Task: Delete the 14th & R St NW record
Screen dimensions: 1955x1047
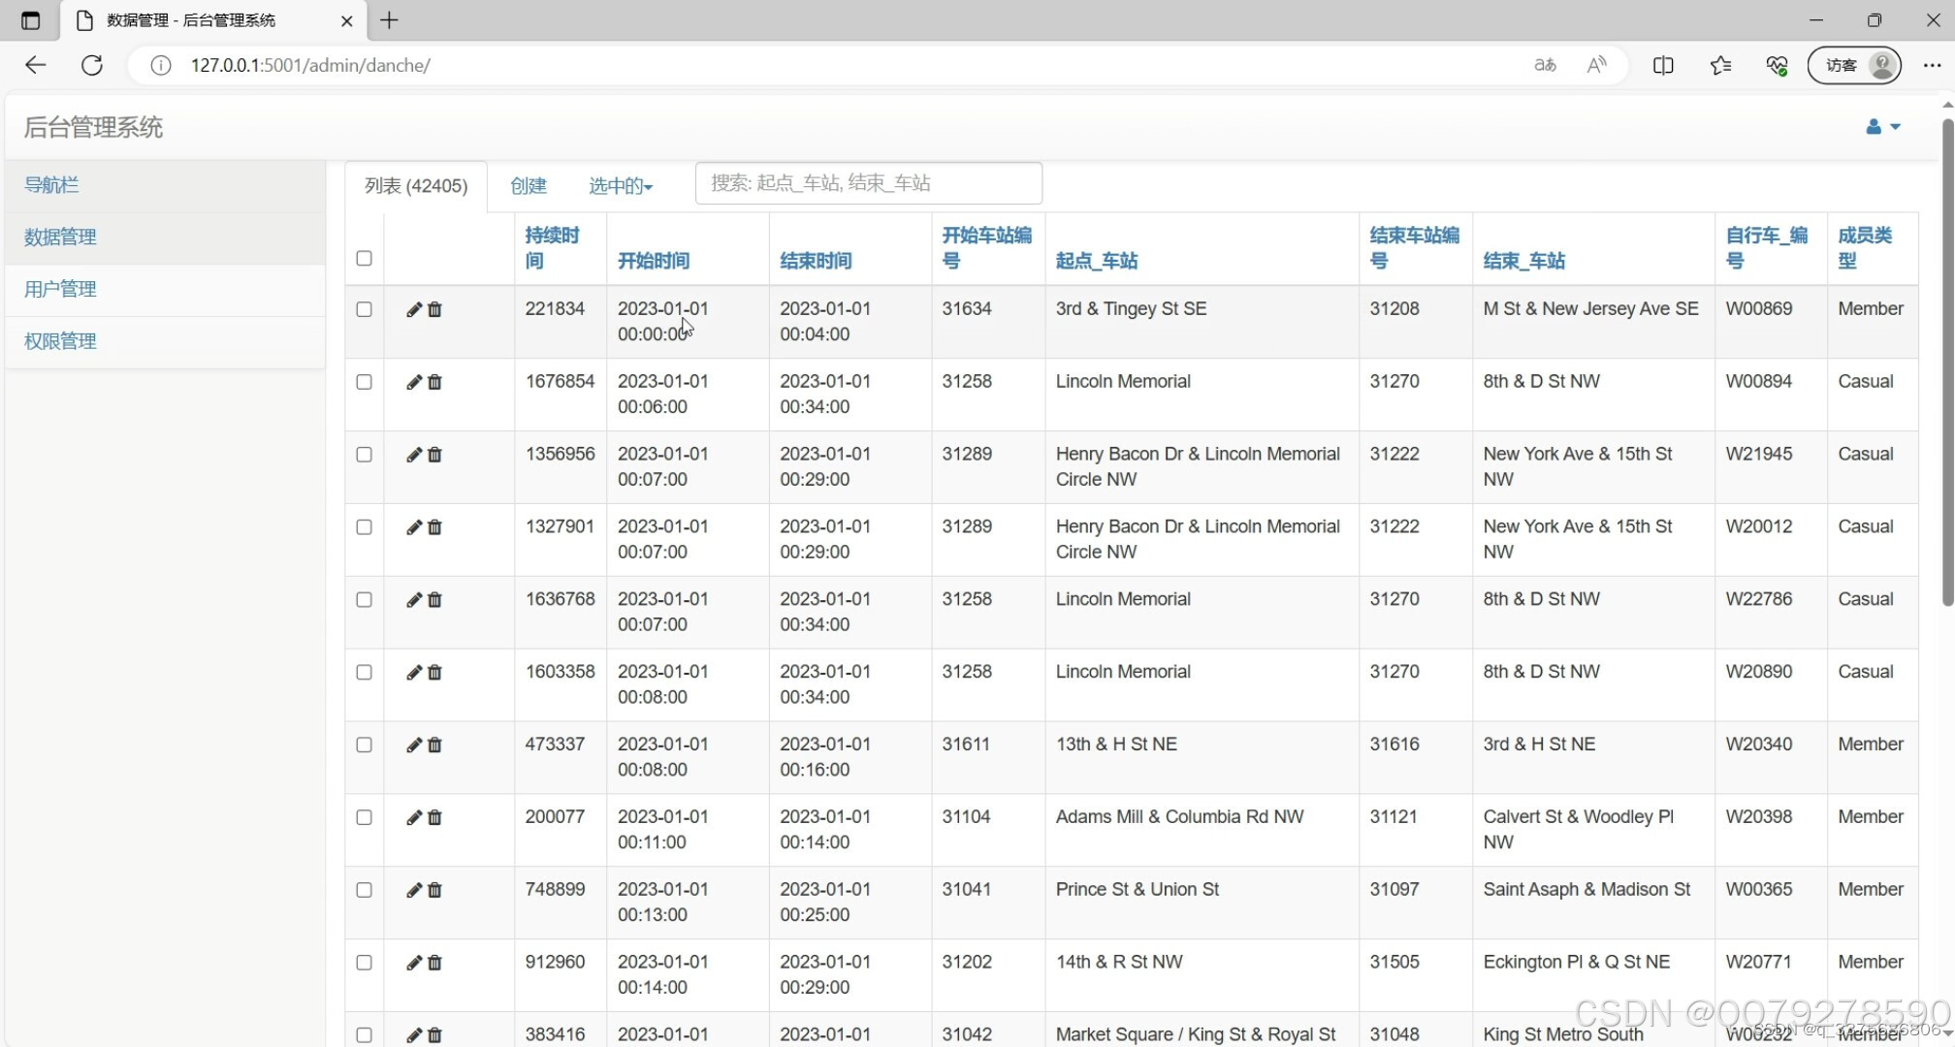Action: click(434, 963)
